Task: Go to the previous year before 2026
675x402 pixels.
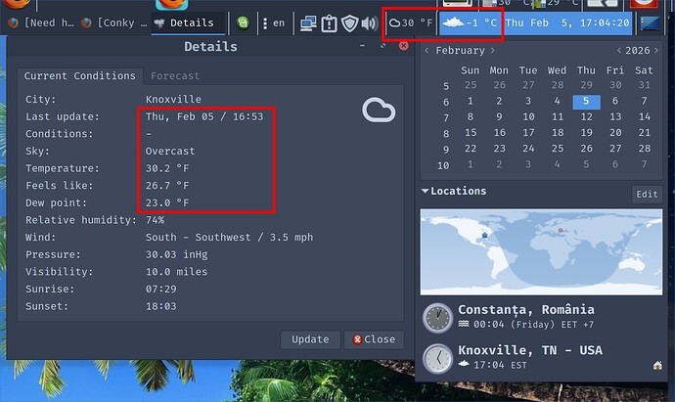Action: (x=618, y=50)
